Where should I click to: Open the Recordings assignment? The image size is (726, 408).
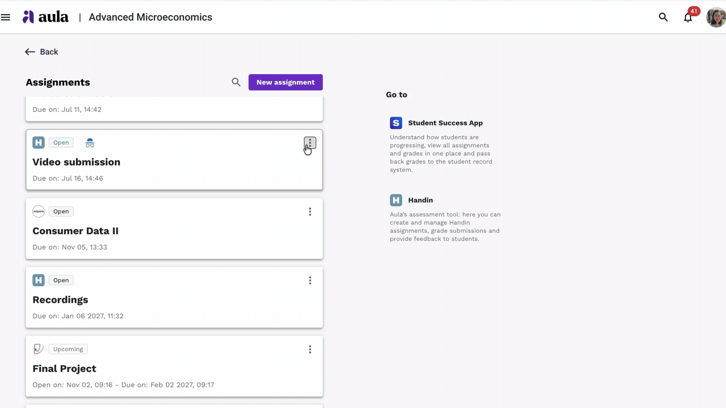(x=60, y=300)
